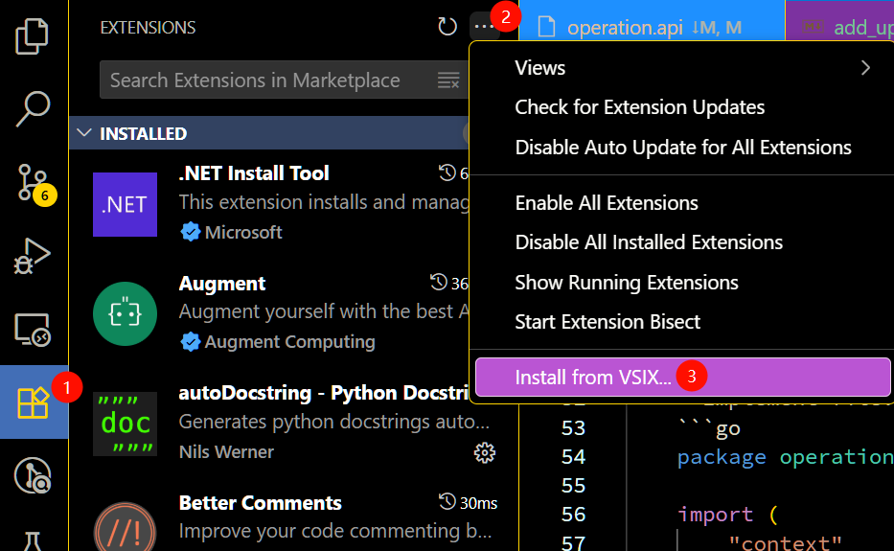894x551 pixels.
Task: Choose Check for Extension Updates
Action: (639, 107)
